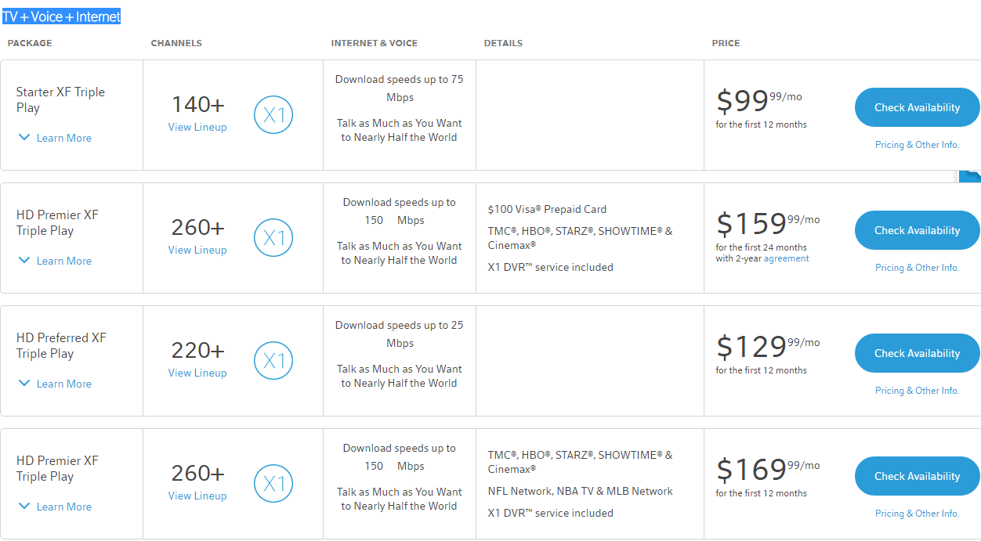Click X1 icon in HD Preferred XF row

click(273, 361)
